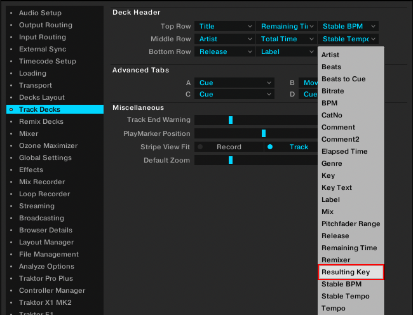
Task: Open the Top Row Remaining Time dropdown
Action: (286, 26)
